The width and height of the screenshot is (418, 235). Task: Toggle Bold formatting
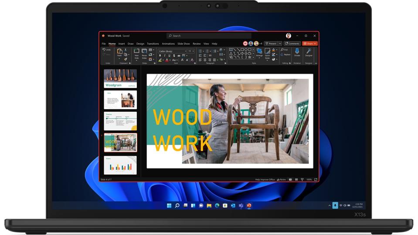160,55
